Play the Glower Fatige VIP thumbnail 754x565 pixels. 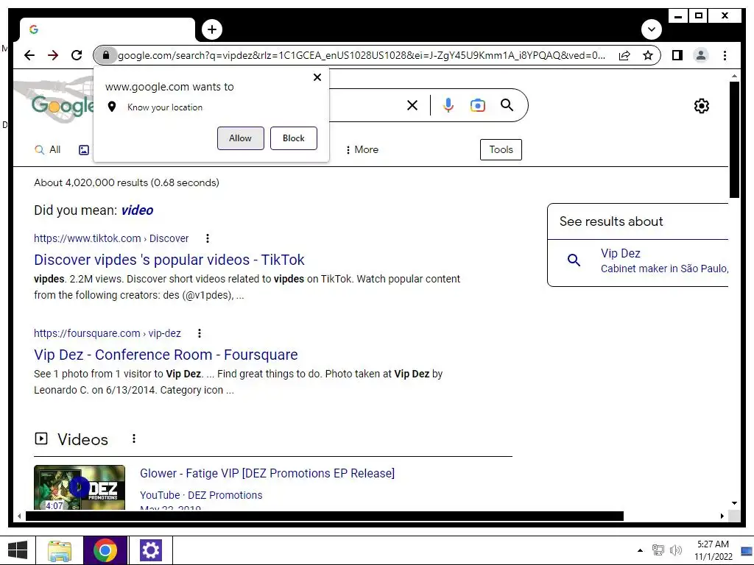coord(80,487)
